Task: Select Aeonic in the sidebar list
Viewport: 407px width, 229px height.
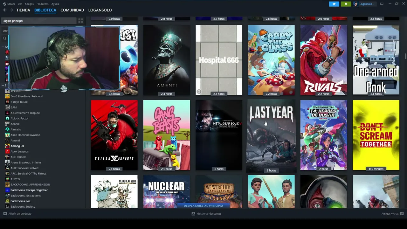Action: tap(15, 124)
